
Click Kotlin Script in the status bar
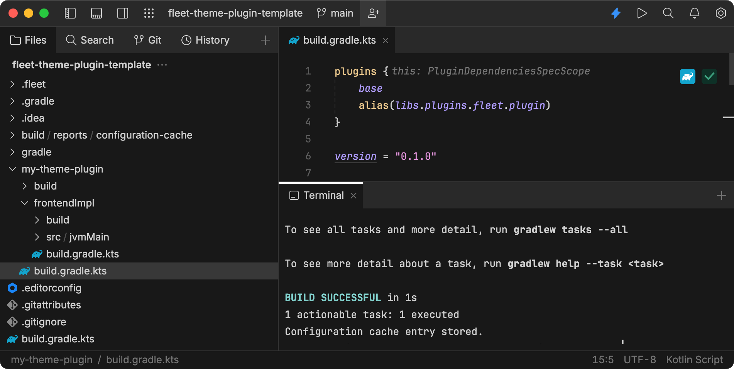694,359
